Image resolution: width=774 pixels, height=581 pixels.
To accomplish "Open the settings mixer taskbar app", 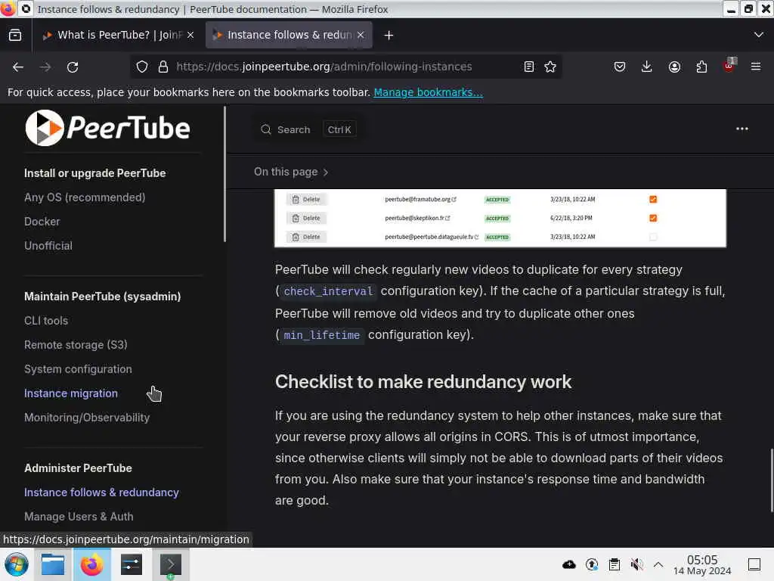I will point(132,564).
